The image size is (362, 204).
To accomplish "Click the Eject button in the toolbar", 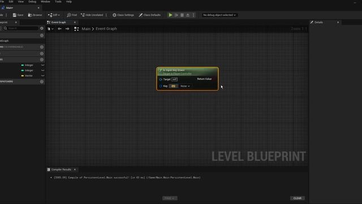I will click(x=188, y=15).
